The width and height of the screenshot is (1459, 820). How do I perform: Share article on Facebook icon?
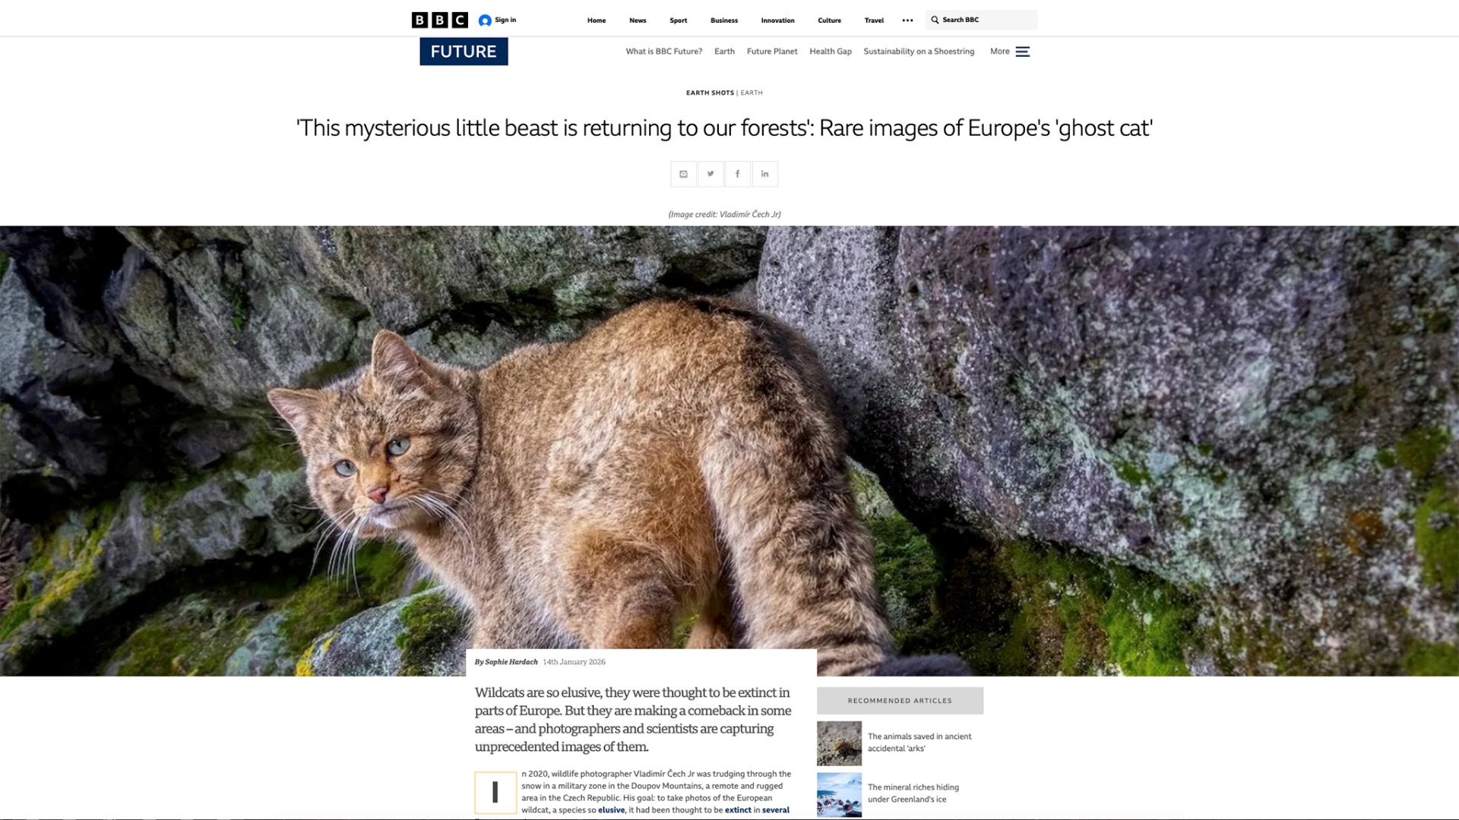(x=737, y=174)
